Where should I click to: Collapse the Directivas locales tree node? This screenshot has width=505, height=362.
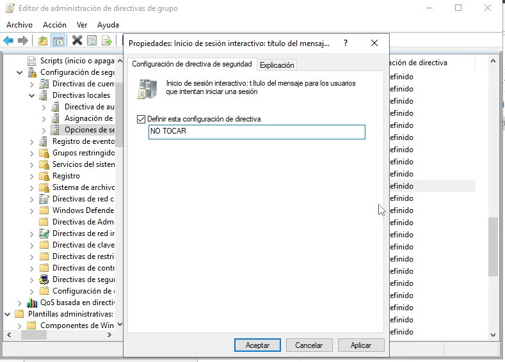[x=32, y=95]
